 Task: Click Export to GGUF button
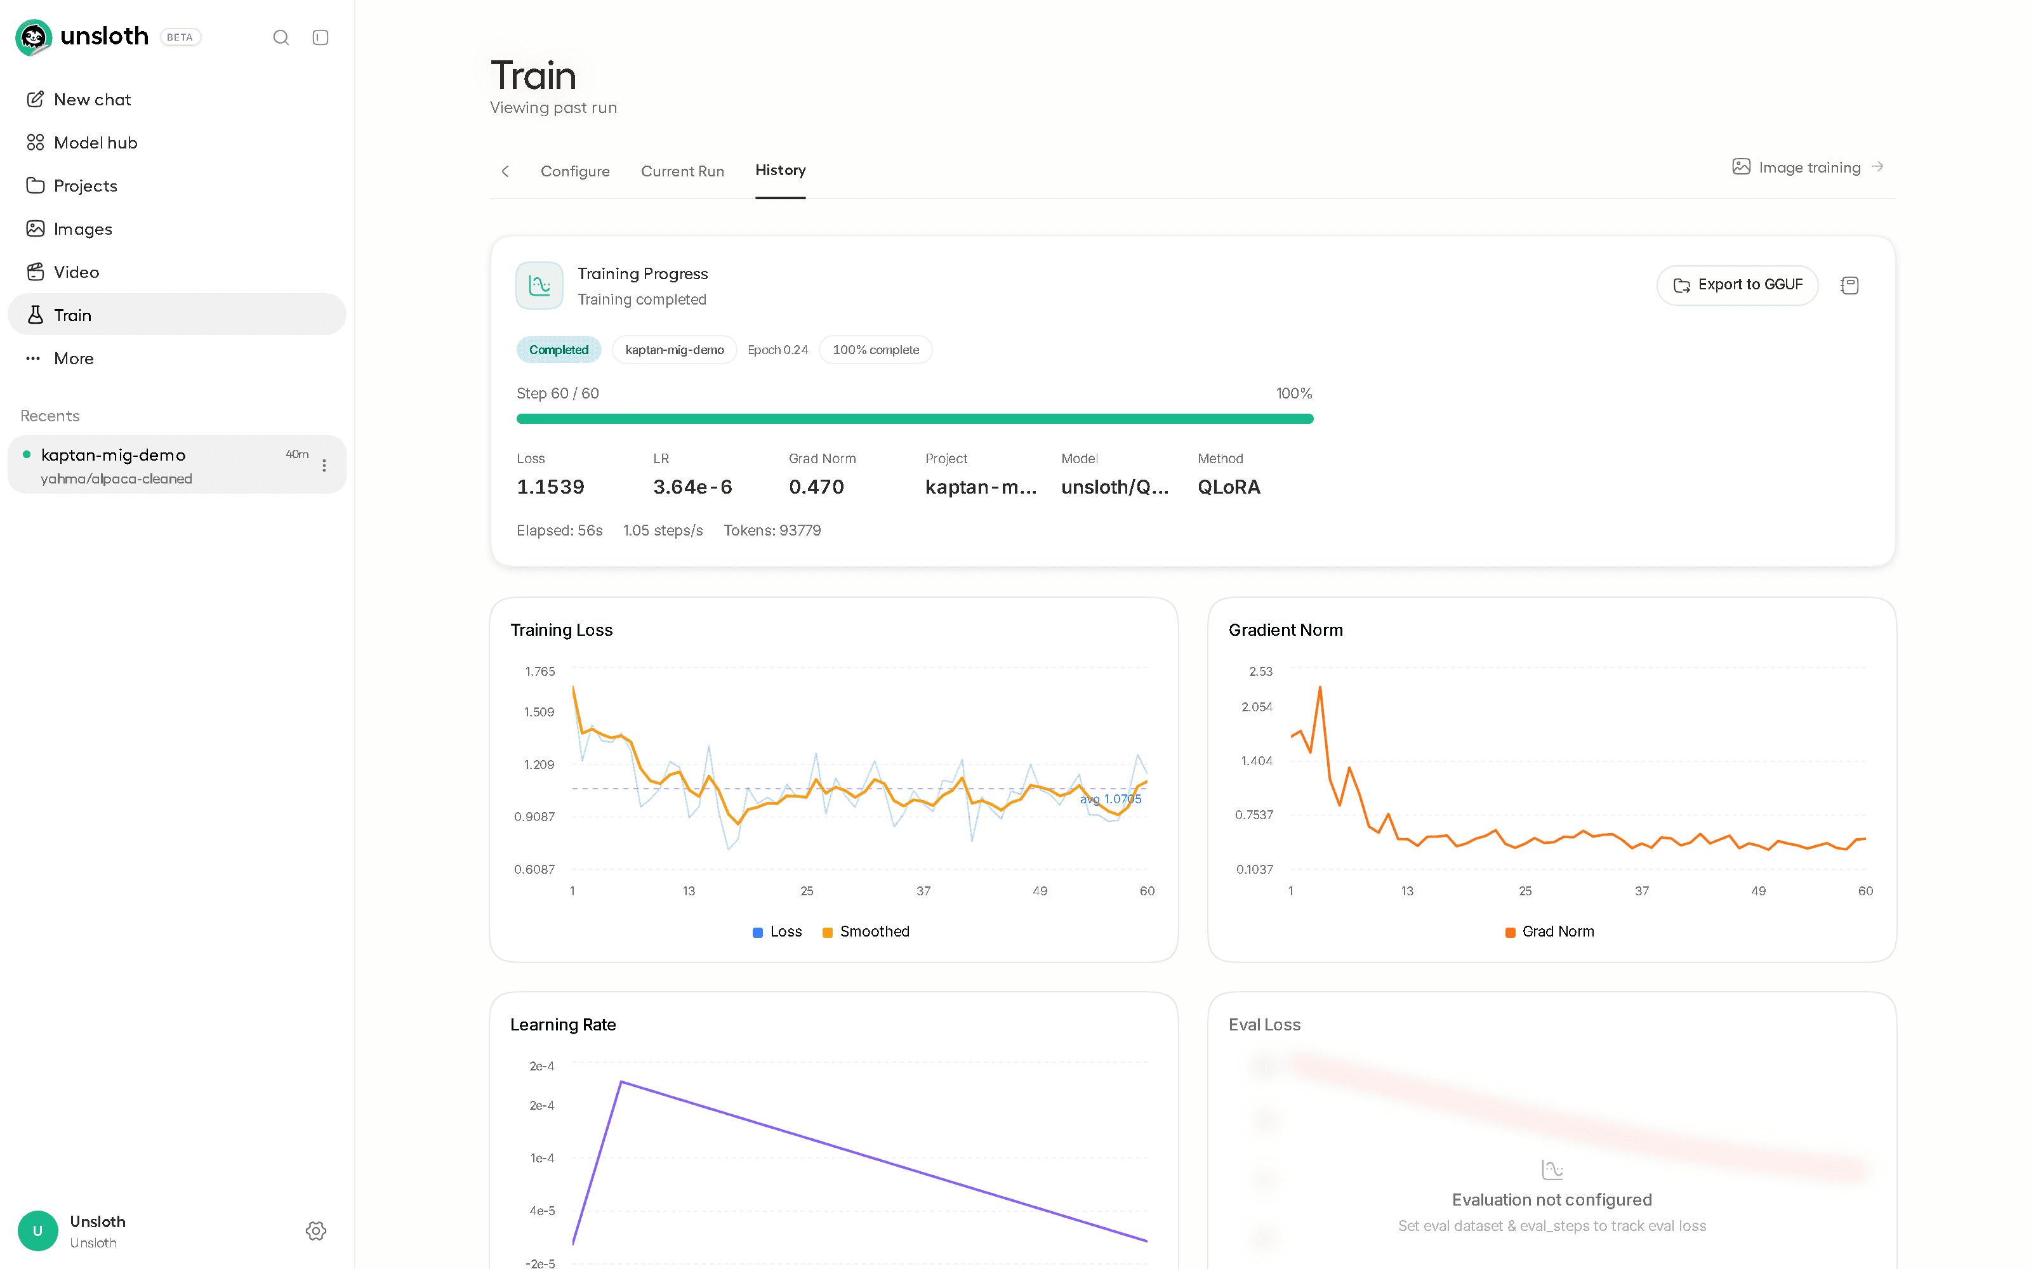[x=1737, y=286]
